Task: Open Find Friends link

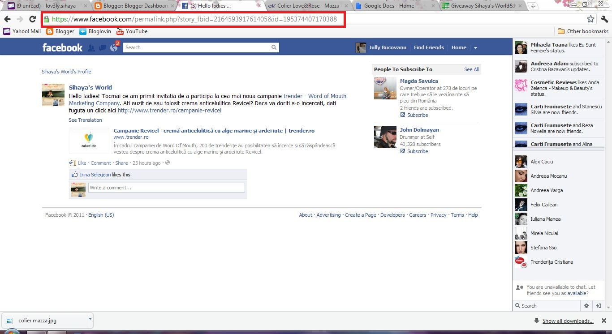Action: 429,47
